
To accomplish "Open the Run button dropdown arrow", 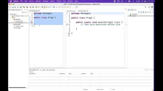I will (x=22, y=7).
